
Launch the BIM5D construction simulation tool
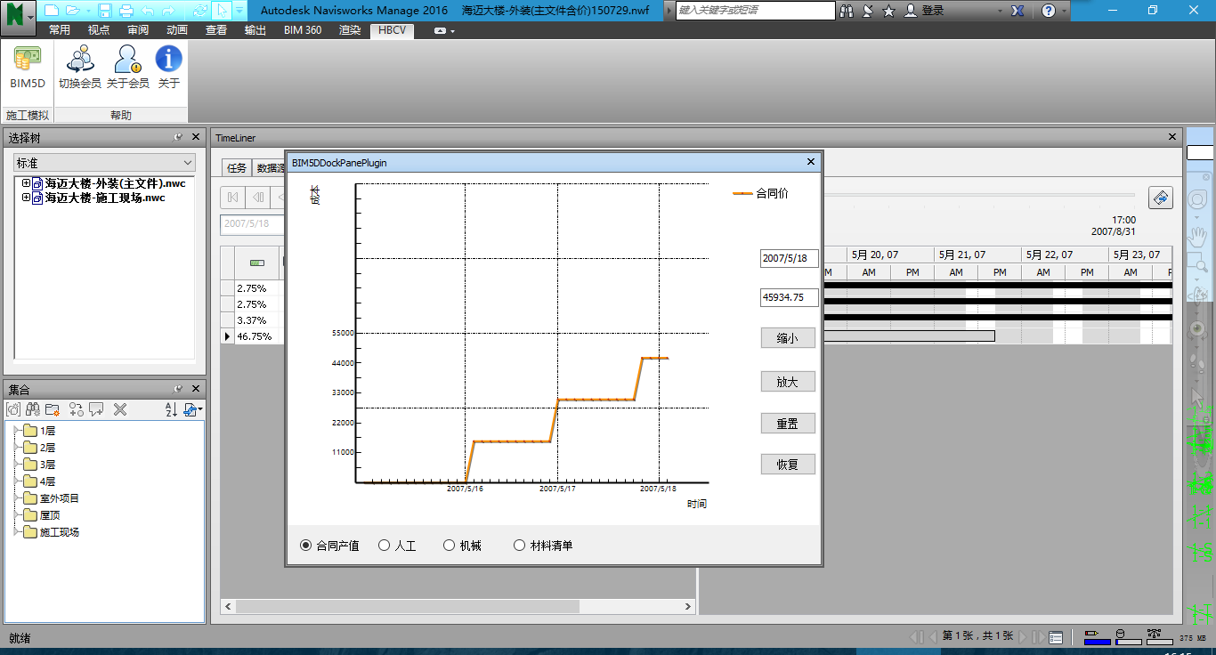(x=27, y=68)
